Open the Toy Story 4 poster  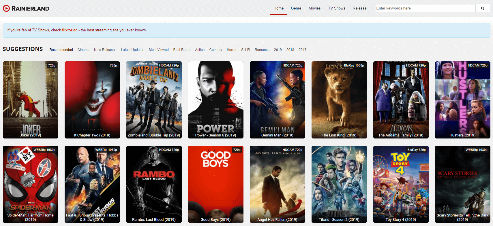pyautogui.click(x=401, y=184)
